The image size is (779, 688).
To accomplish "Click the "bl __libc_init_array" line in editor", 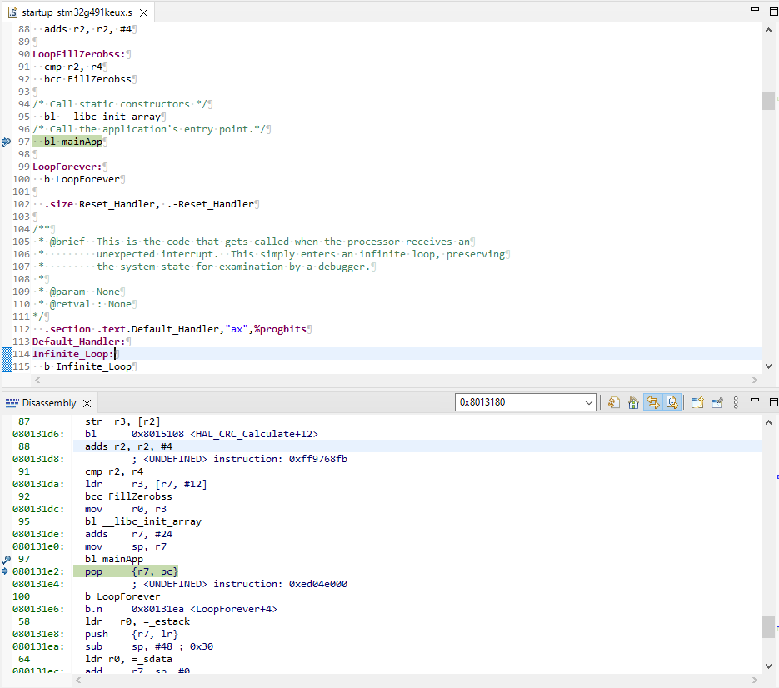I will [x=102, y=117].
